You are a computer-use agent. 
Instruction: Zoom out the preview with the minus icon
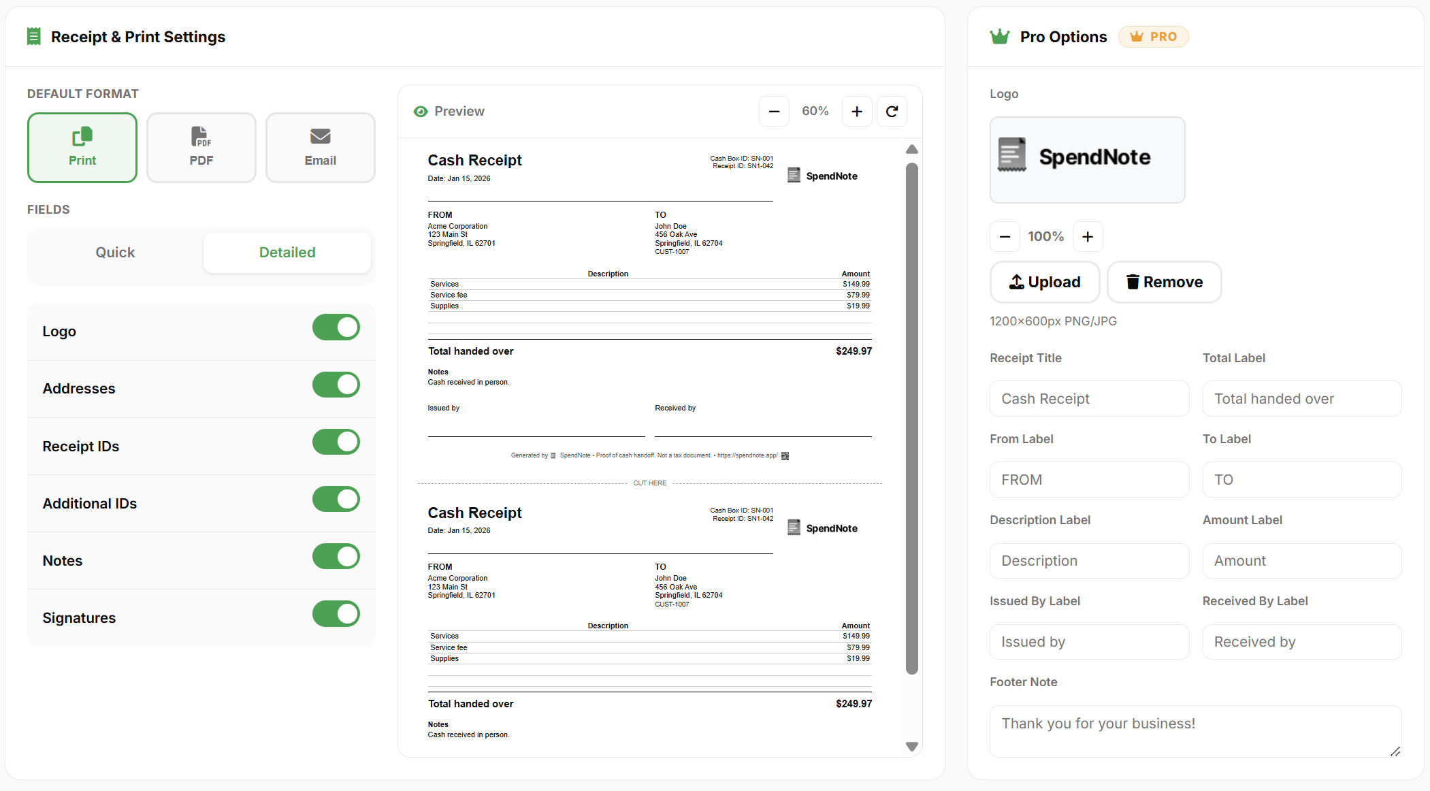774,111
